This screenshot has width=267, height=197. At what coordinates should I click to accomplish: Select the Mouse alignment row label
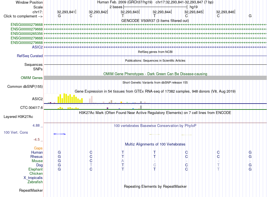37,161
